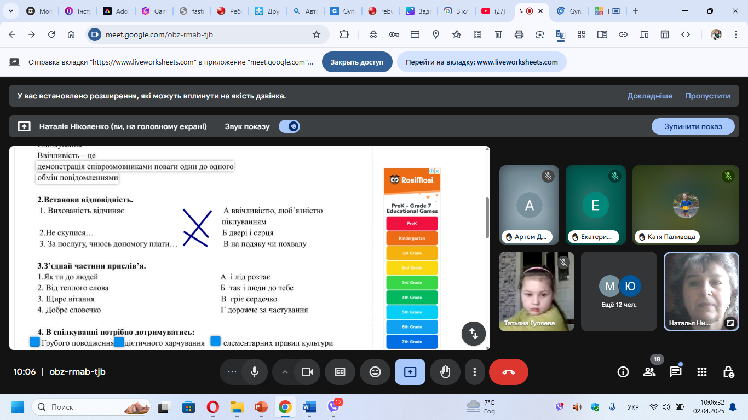The height and width of the screenshot is (420, 748).
Task: Leave the call with red hang-up button
Action: pos(509,372)
